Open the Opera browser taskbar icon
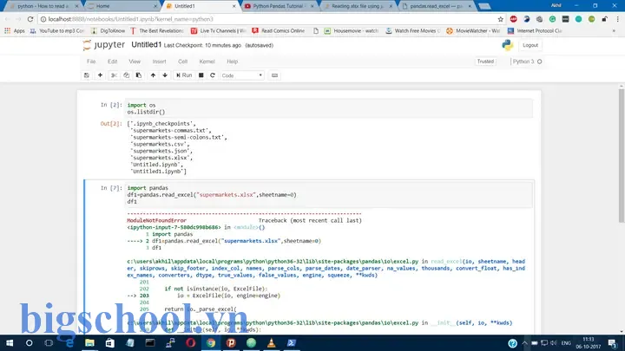Image resolution: width=625 pixels, height=351 pixels. click(x=190, y=342)
